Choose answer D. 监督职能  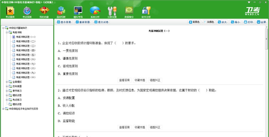tap(66, 121)
